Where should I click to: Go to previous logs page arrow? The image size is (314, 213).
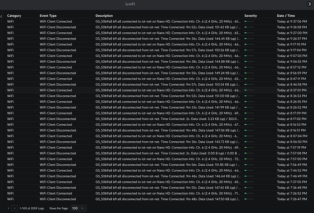pyautogui.click(x=9, y=208)
